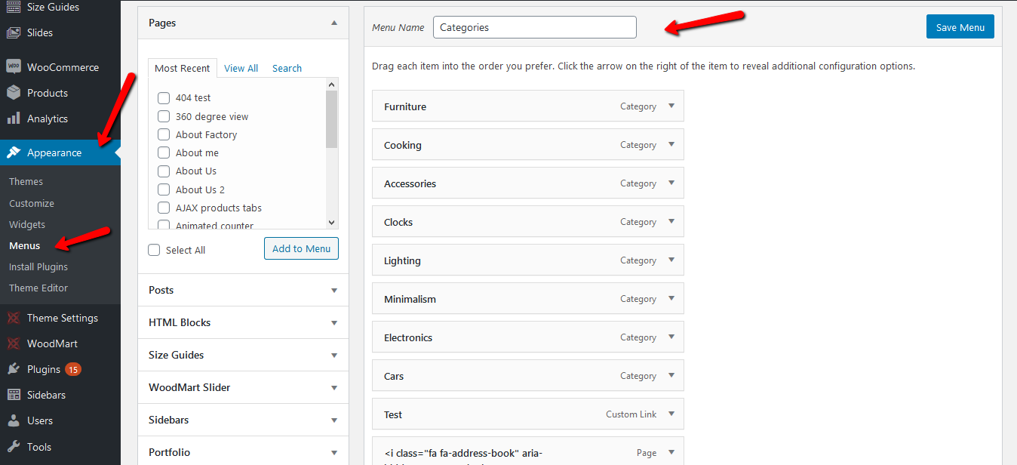This screenshot has height=465, width=1017.
Task: Click the Save Menu button
Action: coord(960,27)
